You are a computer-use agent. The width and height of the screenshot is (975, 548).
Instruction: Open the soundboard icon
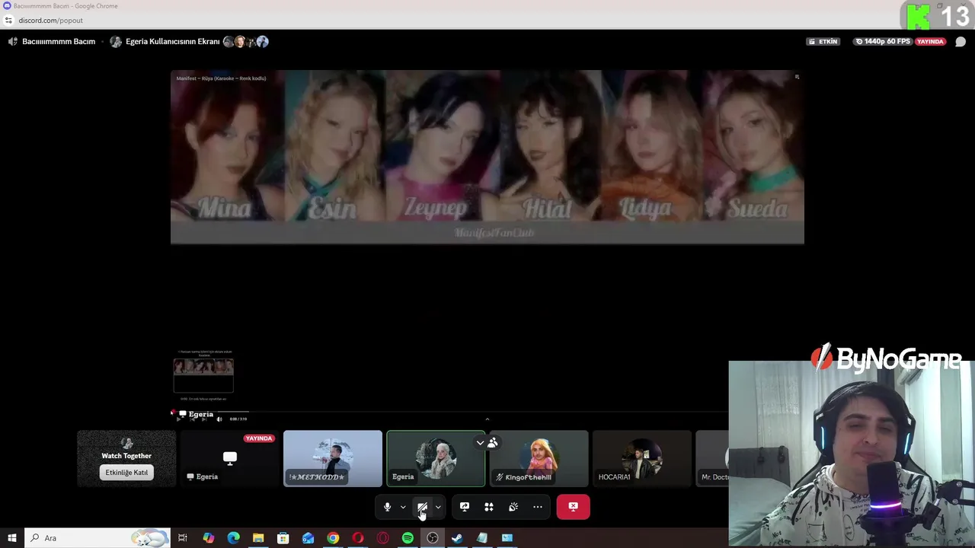click(513, 507)
